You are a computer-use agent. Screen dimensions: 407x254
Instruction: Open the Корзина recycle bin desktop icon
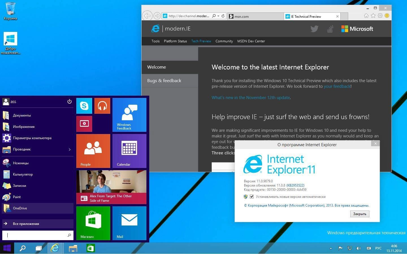(x=10, y=11)
